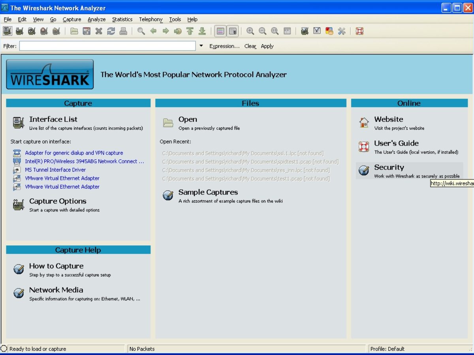The width and height of the screenshot is (474, 355).
Task: Click the resize all columns toolbar icon
Action: (287, 31)
